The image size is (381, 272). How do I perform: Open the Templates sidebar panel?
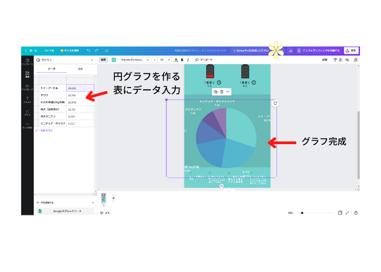[x=27, y=61]
